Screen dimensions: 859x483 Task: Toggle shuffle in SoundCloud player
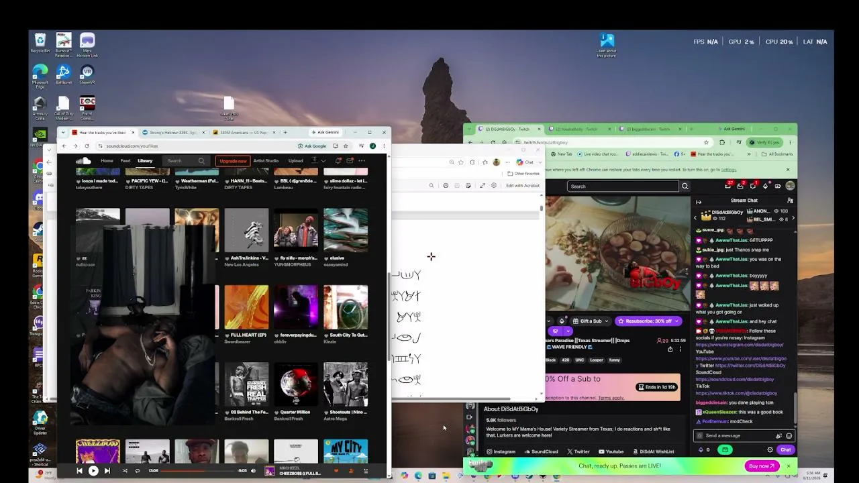point(125,471)
